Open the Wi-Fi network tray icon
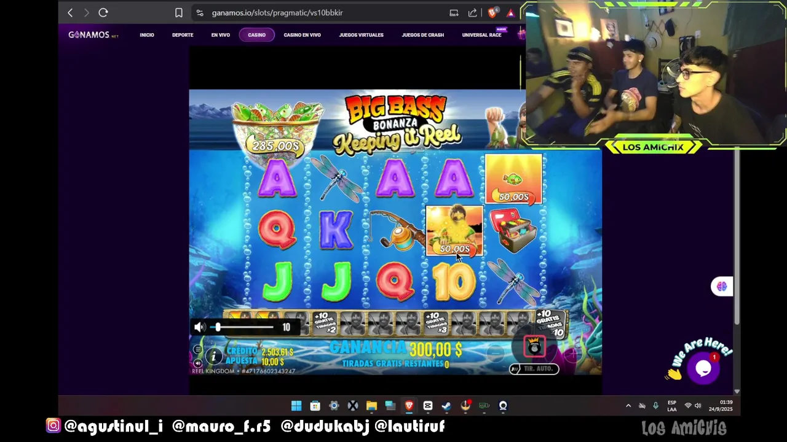The width and height of the screenshot is (787, 442). click(x=688, y=406)
